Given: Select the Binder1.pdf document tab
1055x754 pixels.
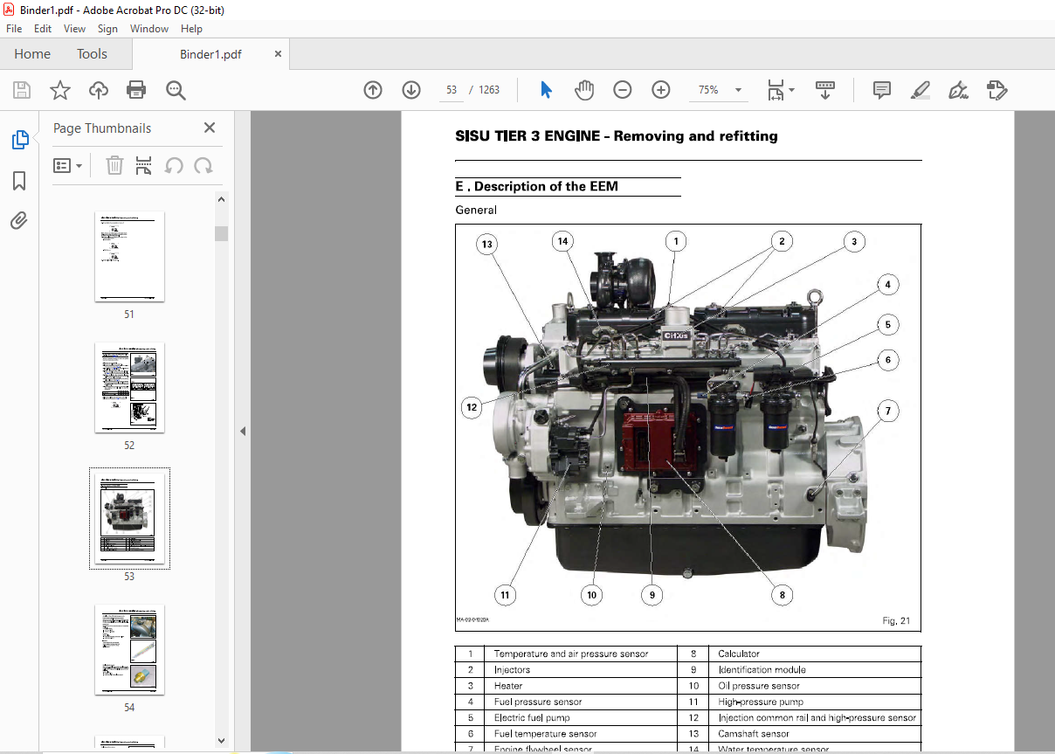Looking at the screenshot, I should [x=210, y=54].
